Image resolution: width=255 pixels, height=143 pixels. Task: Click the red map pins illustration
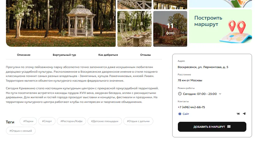237,27
